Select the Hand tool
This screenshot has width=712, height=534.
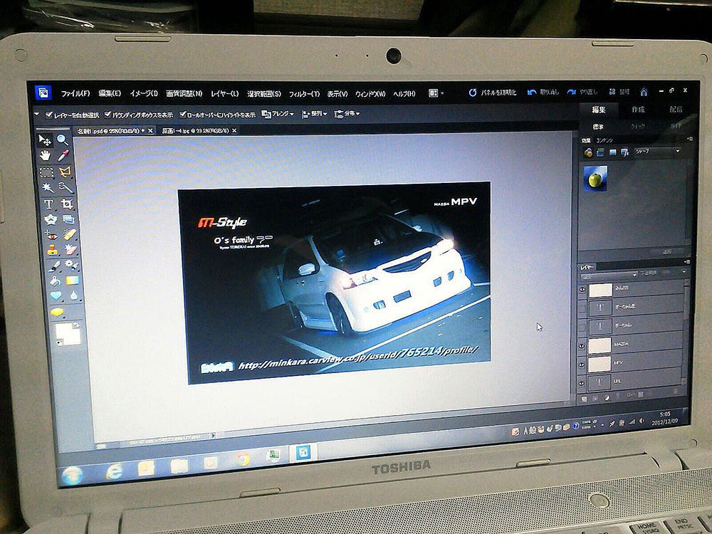[45, 156]
